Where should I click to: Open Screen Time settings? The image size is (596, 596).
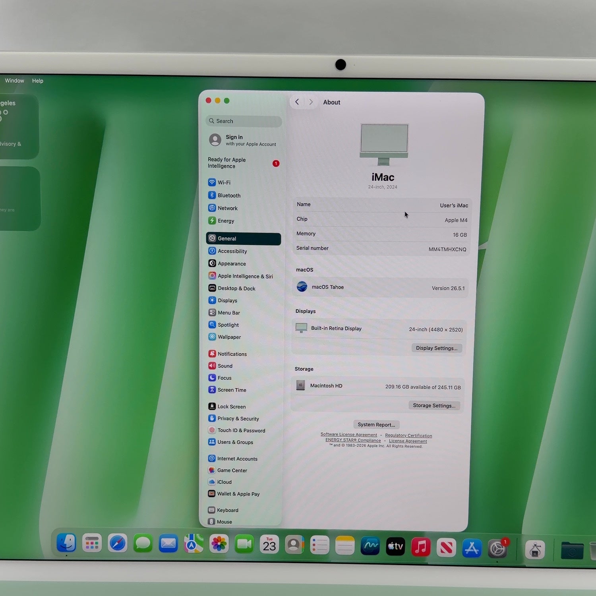click(227, 390)
